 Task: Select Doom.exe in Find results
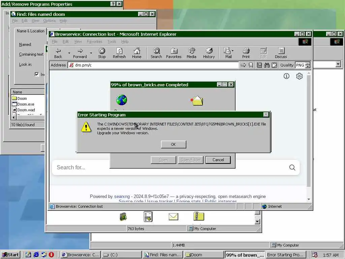[23, 104]
